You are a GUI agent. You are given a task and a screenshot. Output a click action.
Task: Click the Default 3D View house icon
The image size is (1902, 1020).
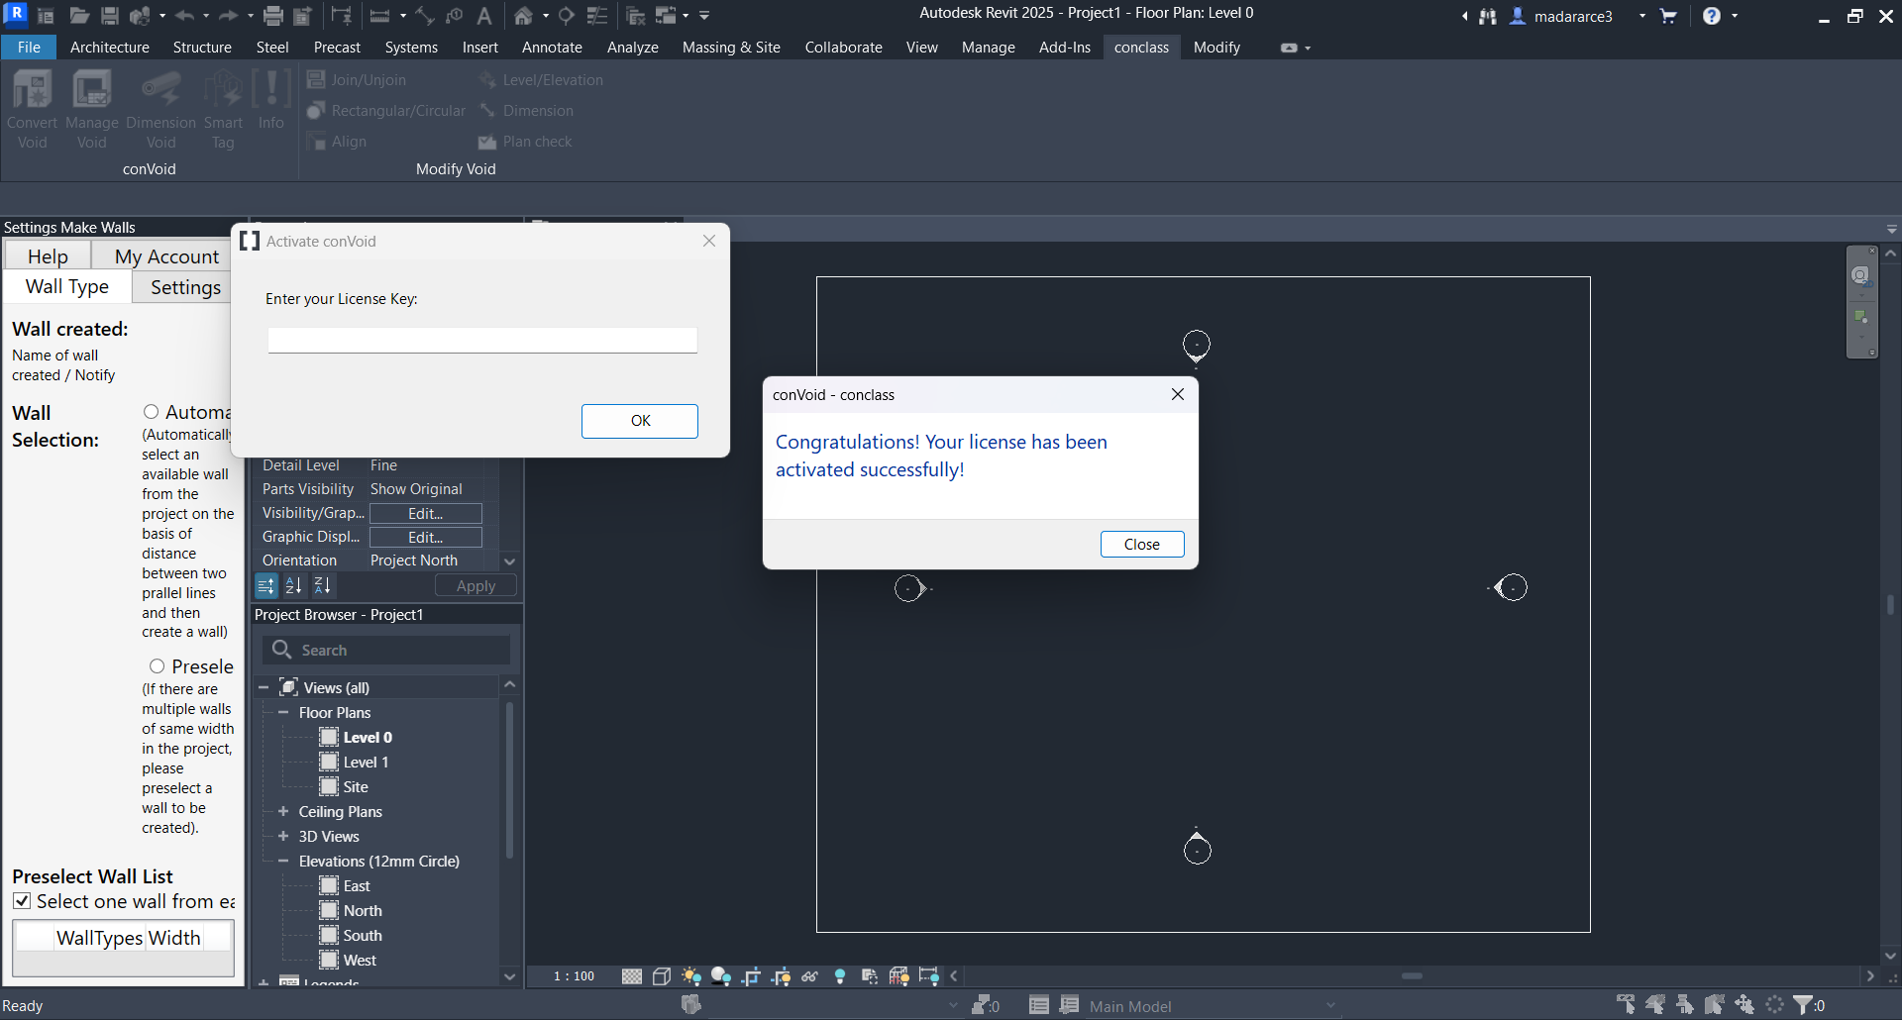[x=523, y=16]
